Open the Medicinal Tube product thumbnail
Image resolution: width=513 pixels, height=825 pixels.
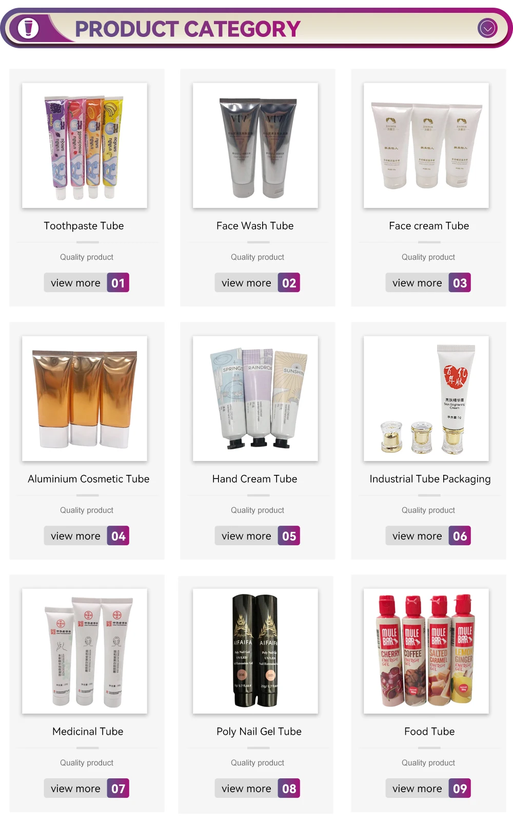[85, 651]
